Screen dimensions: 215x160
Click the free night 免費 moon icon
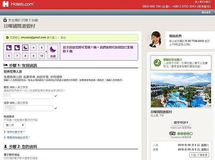(53, 52)
